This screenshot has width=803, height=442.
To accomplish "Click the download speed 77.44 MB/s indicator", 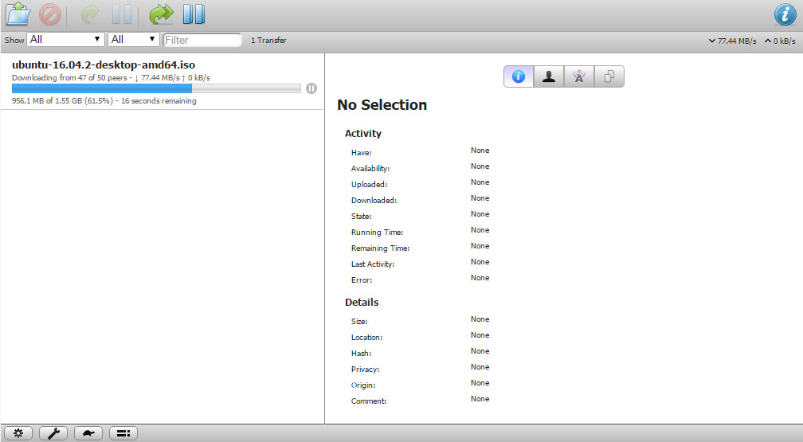I will [732, 41].
